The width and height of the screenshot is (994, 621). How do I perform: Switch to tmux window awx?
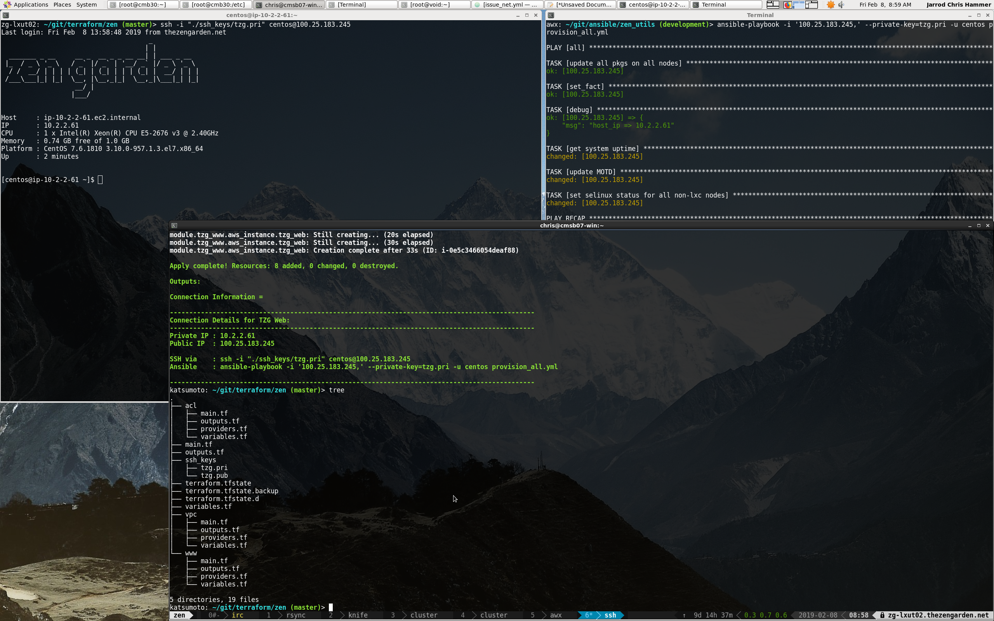click(x=556, y=615)
